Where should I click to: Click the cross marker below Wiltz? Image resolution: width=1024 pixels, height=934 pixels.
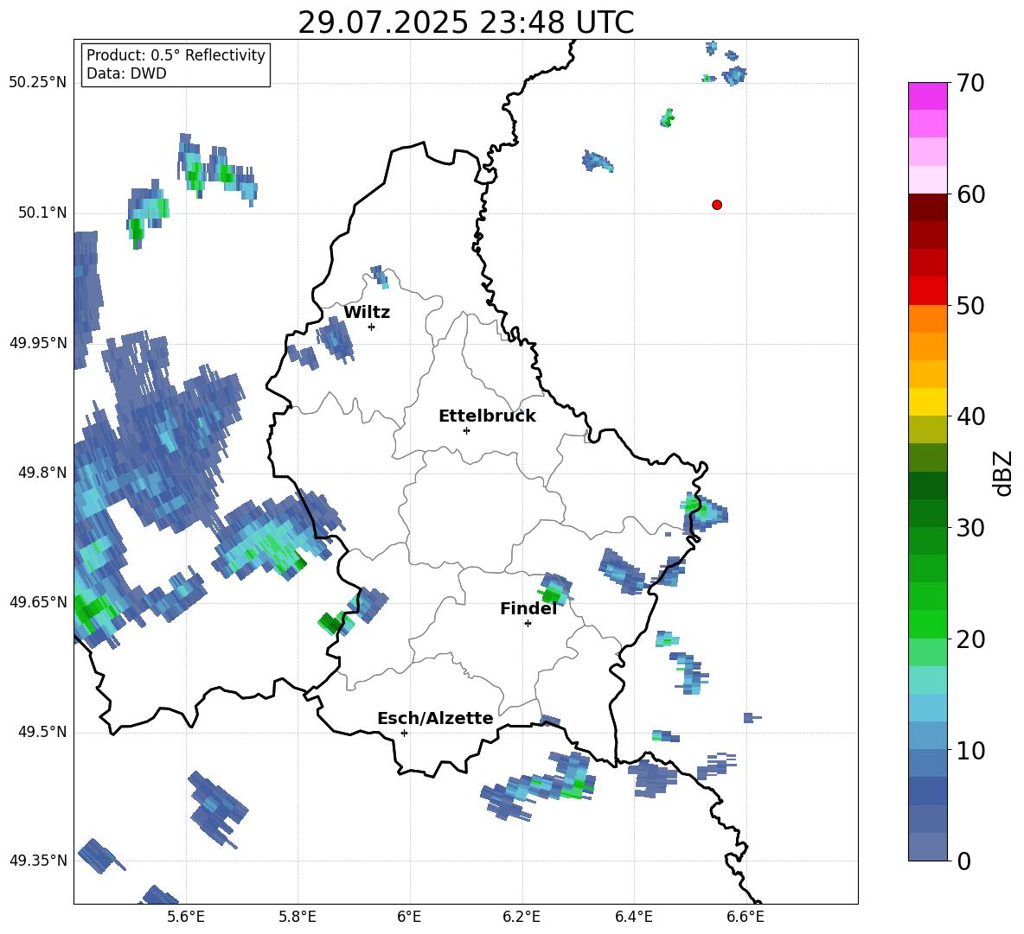coord(372,327)
